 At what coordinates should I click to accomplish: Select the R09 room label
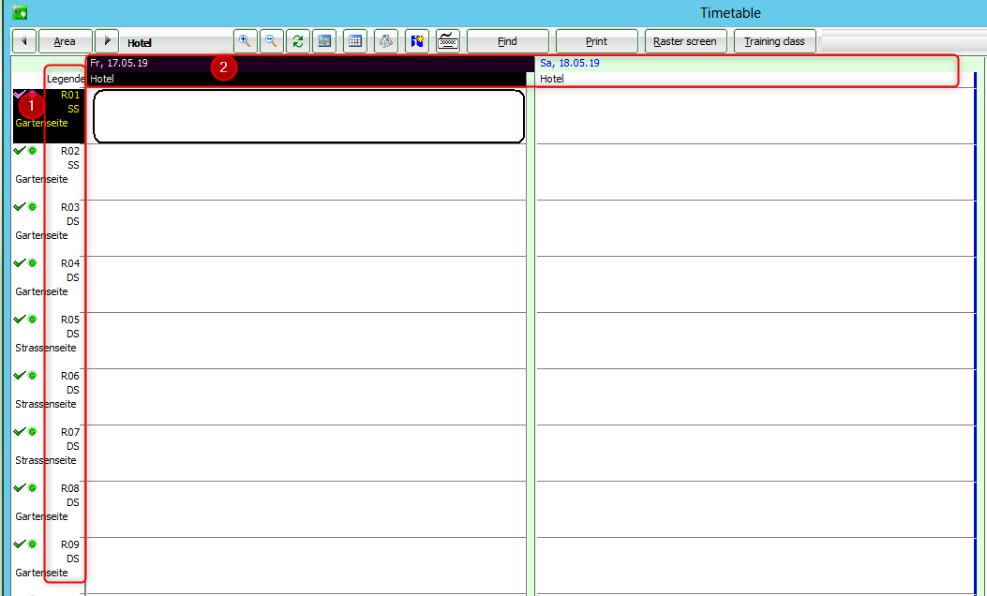click(x=70, y=544)
